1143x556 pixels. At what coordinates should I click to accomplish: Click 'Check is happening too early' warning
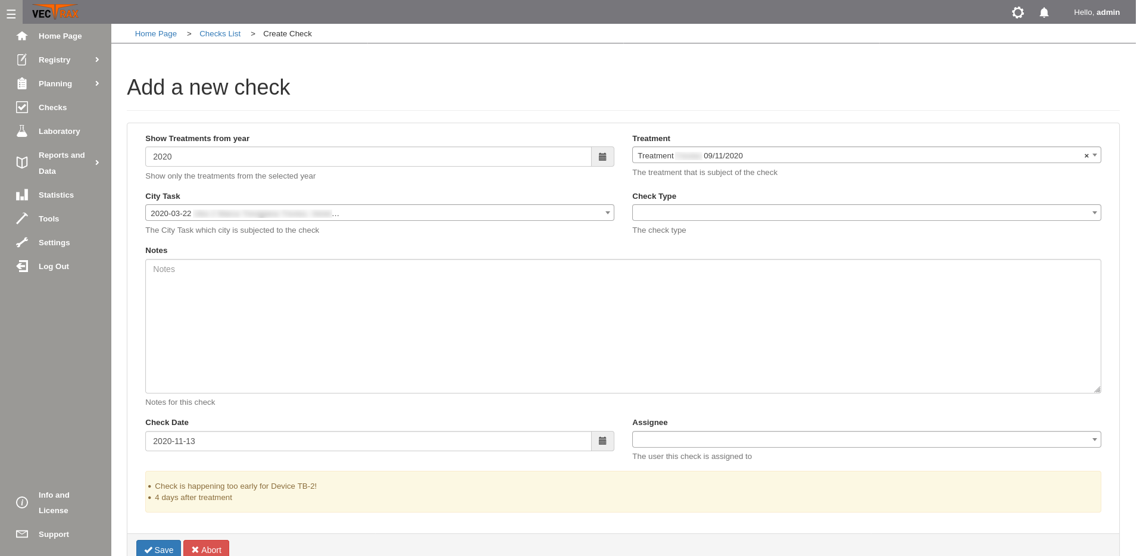coord(236,486)
